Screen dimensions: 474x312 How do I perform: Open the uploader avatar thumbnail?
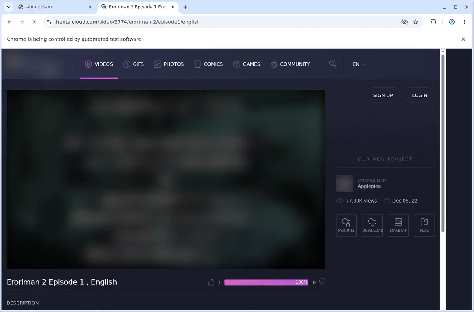tap(344, 183)
